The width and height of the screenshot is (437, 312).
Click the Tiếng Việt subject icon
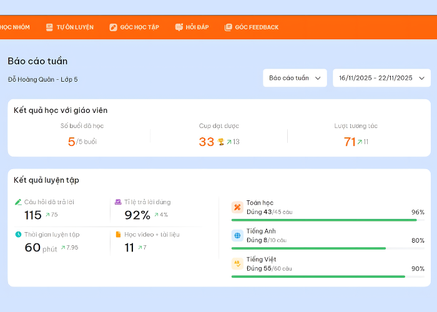pos(237,263)
